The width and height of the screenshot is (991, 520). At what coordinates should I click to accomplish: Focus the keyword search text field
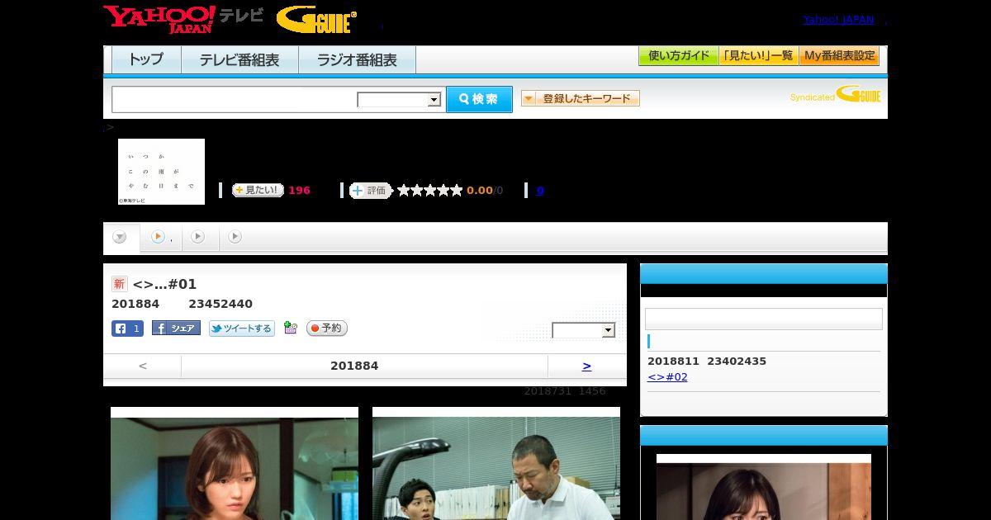pyautogui.click(x=235, y=99)
